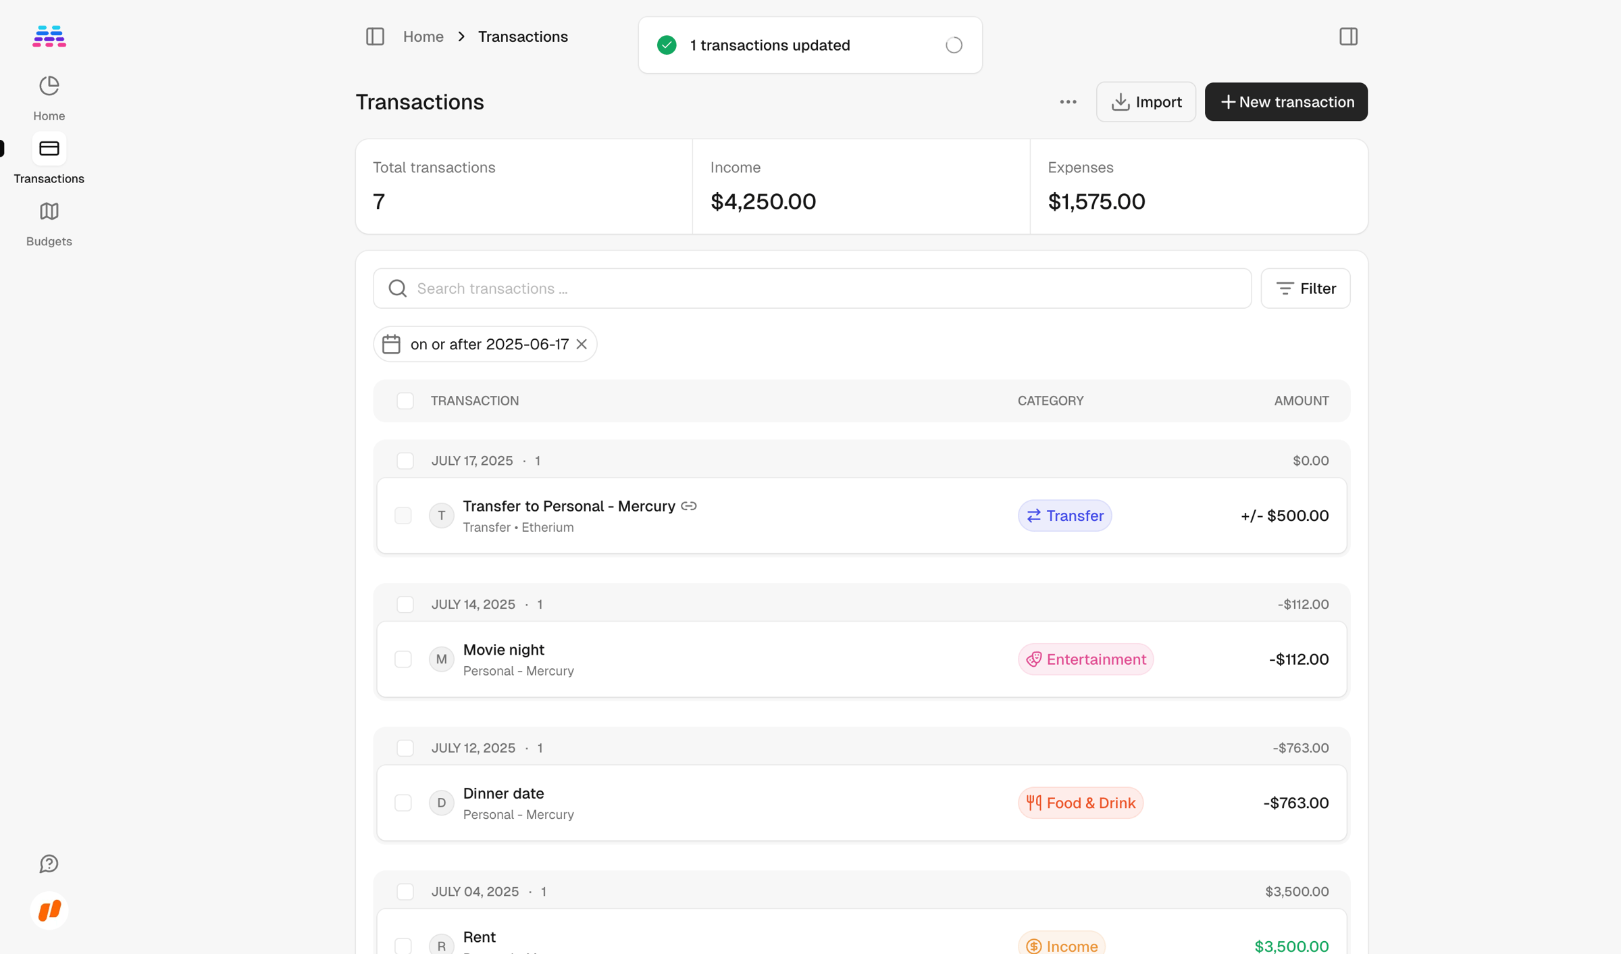
Task: Click the date filter chip
Action: click(485, 345)
